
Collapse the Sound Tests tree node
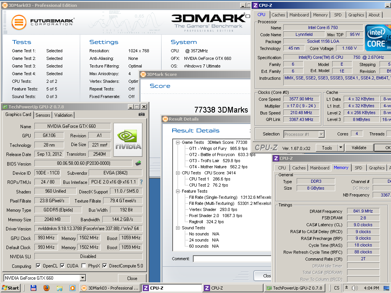tap(178, 228)
